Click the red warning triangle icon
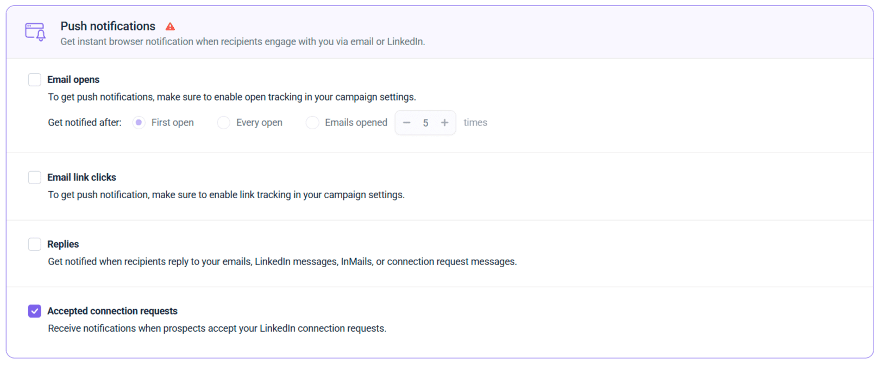 pos(170,27)
